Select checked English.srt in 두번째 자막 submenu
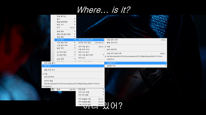This screenshot has width=206, height=115. point(73,87)
